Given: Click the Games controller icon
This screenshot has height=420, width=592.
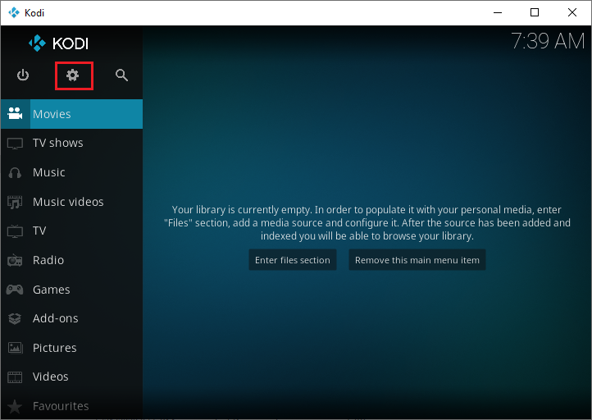Looking at the screenshot, I should (15, 290).
